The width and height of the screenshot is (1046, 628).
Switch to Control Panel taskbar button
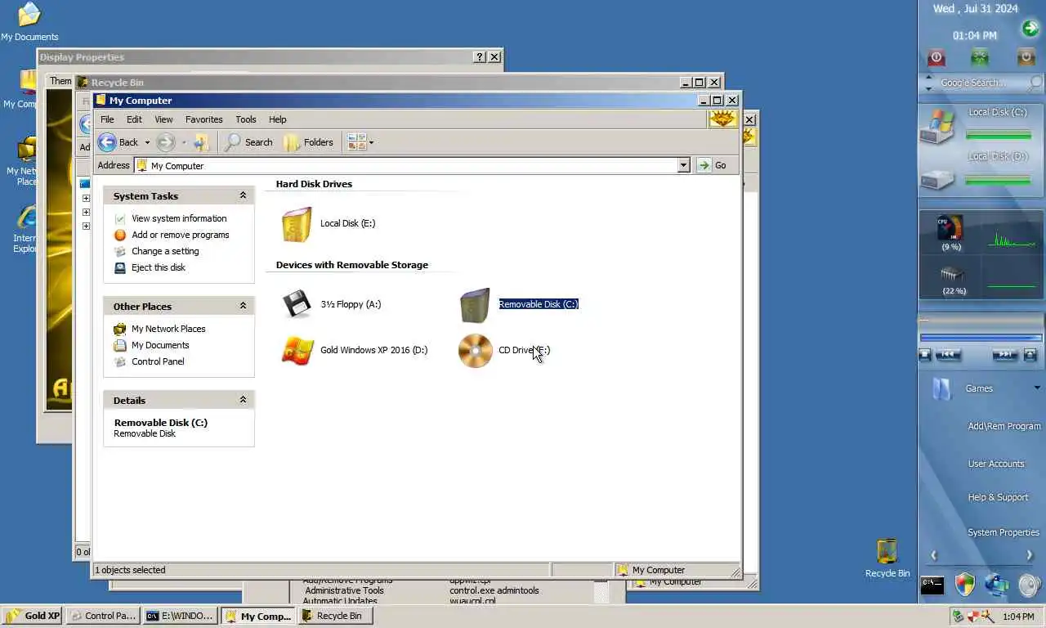coord(102,616)
